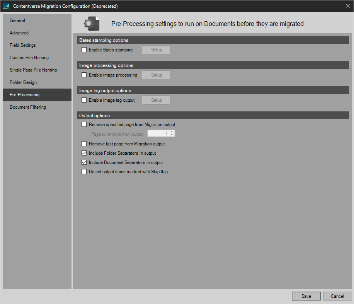The width and height of the screenshot is (354, 304).
Task: Select Single Page File Naming
Action: pyautogui.click(x=37, y=70)
